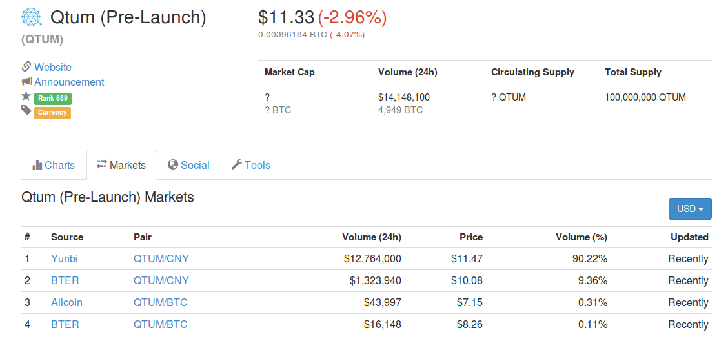
Task: Open the Yunbi exchange source link
Action: [65, 259]
